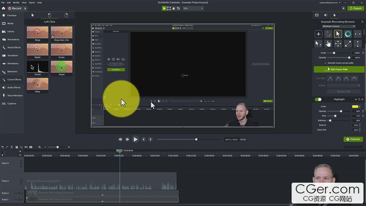Toggle Smooth cursor across edits checkbox
366x206 pixels.
pos(325,63)
